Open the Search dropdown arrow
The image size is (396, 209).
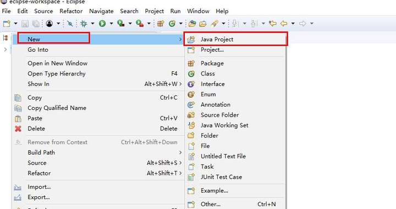[x=223, y=24]
